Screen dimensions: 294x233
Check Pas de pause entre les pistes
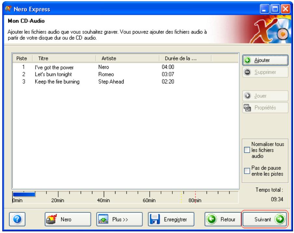click(247, 171)
